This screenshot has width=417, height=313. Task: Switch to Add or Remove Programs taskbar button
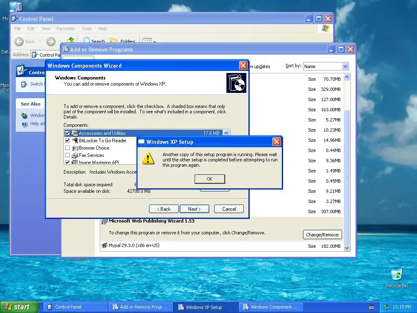pyautogui.click(x=140, y=307)
